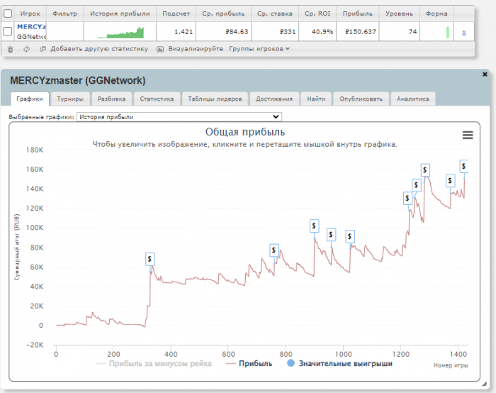Sort by the Подсчет column header
The height and width of the screenshot is (393, 496).
pyautogui.click(x=176, y=13)
